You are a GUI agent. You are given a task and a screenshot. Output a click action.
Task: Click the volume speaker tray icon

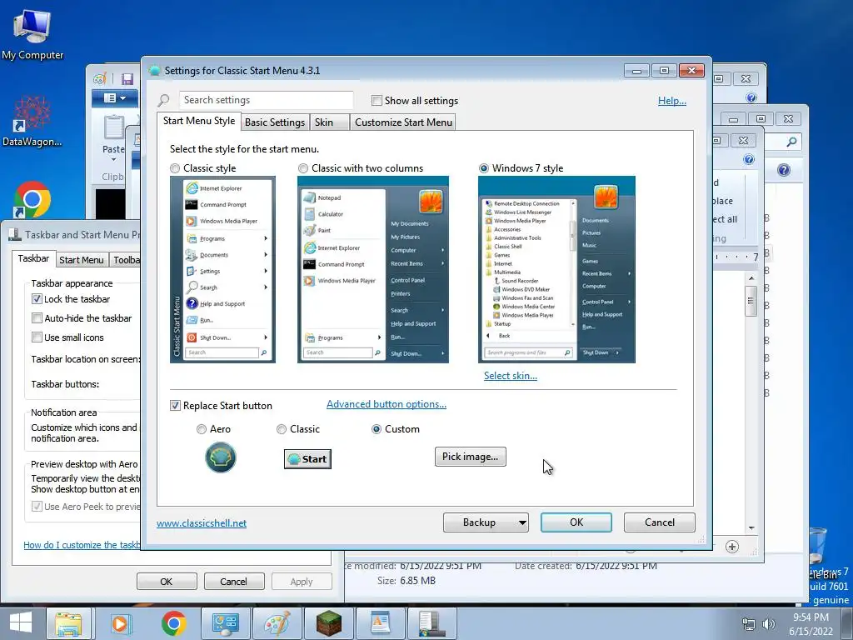click(768, 624)
